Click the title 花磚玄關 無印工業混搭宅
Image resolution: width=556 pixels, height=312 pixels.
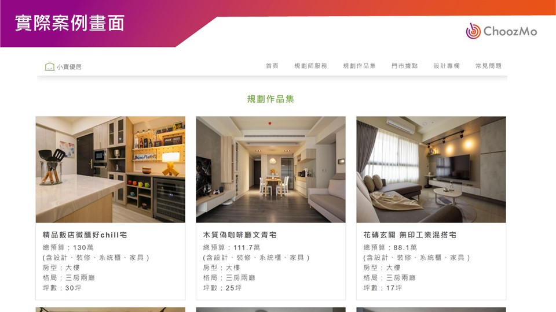click(x=409, y=235)
